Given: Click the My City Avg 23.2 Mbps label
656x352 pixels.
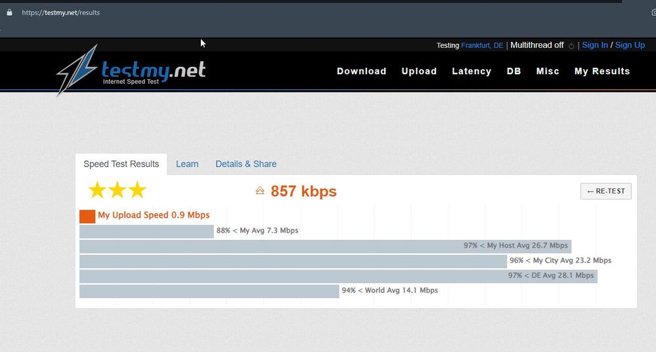Looking at the screenshot, I should pyautogui.click(x=560, y=260).
